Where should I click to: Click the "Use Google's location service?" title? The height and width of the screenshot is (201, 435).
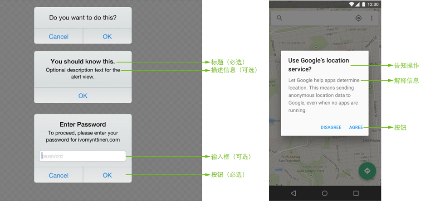point(318,65)
